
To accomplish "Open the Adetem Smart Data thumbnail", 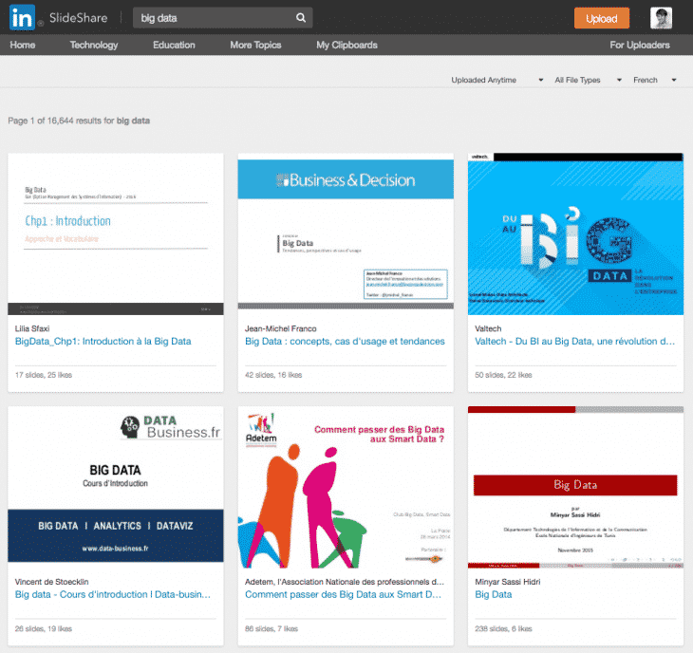I will [x=346, y=487].
